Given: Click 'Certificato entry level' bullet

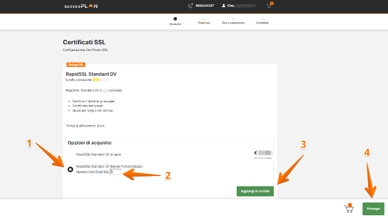Looking at the screenshot, I should pos(88,106).
